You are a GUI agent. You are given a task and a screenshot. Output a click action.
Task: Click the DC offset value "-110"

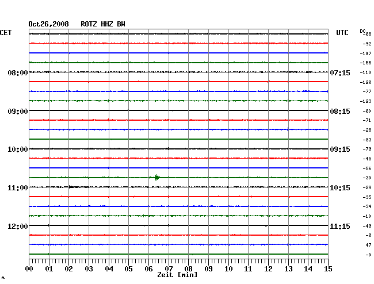[365, 72]
